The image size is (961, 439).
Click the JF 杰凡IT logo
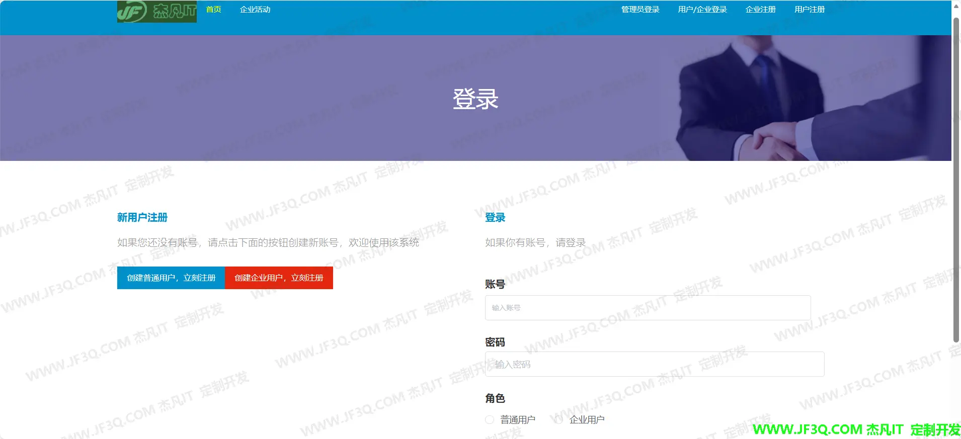point(156,11)
